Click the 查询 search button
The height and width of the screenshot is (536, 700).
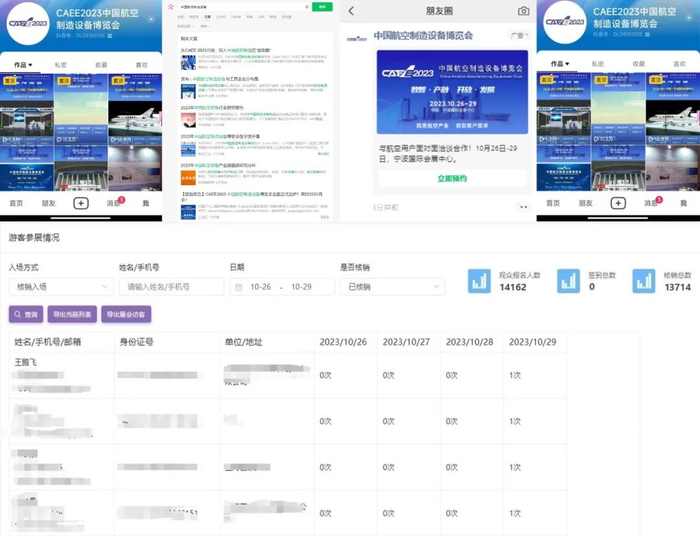coord(26,315)
